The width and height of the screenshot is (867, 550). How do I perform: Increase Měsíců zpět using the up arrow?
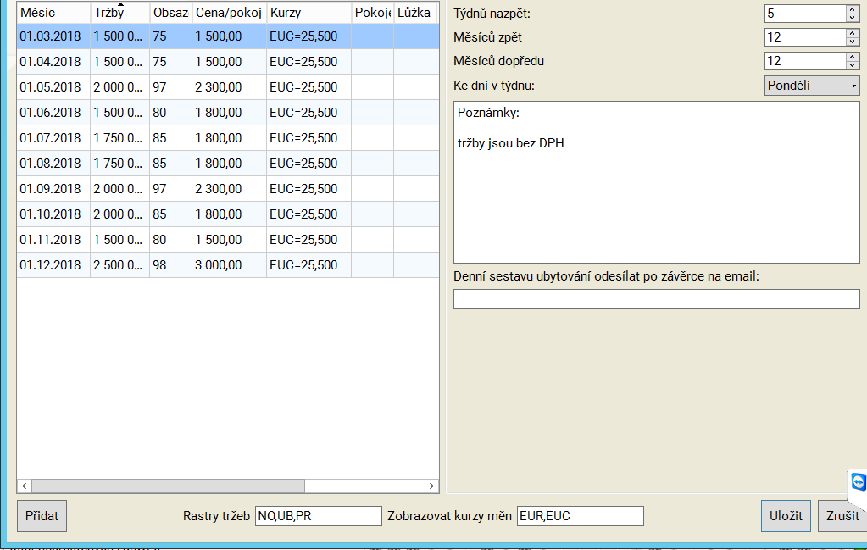(852, 33)
